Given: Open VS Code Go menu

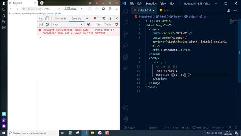Looking at the screenshot, I should click(172, 3).
